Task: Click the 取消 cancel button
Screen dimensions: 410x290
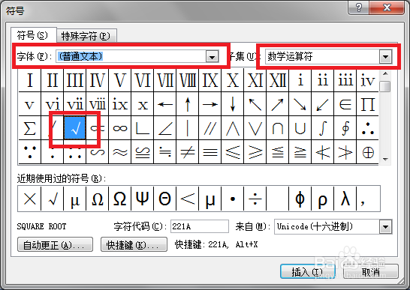Action: coord(371,272)
